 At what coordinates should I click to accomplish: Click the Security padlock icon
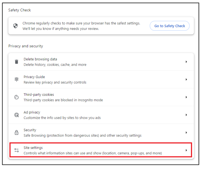(17, 133)
